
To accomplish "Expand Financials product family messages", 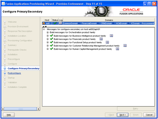I will (x=48, y=39).
